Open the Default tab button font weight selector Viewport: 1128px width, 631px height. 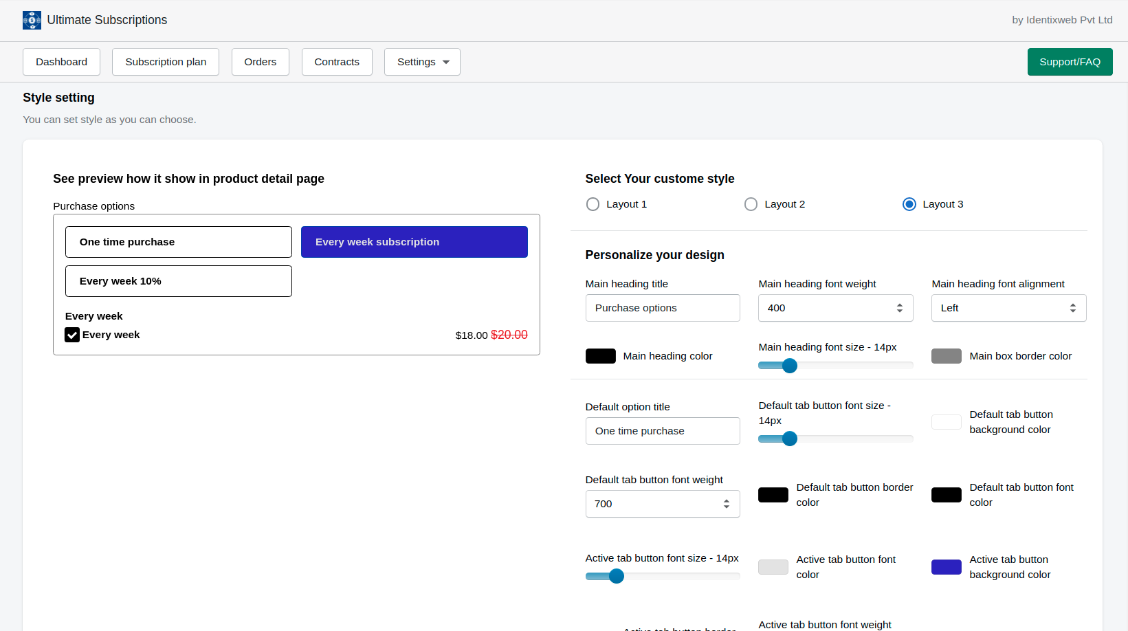click(662, 504)
